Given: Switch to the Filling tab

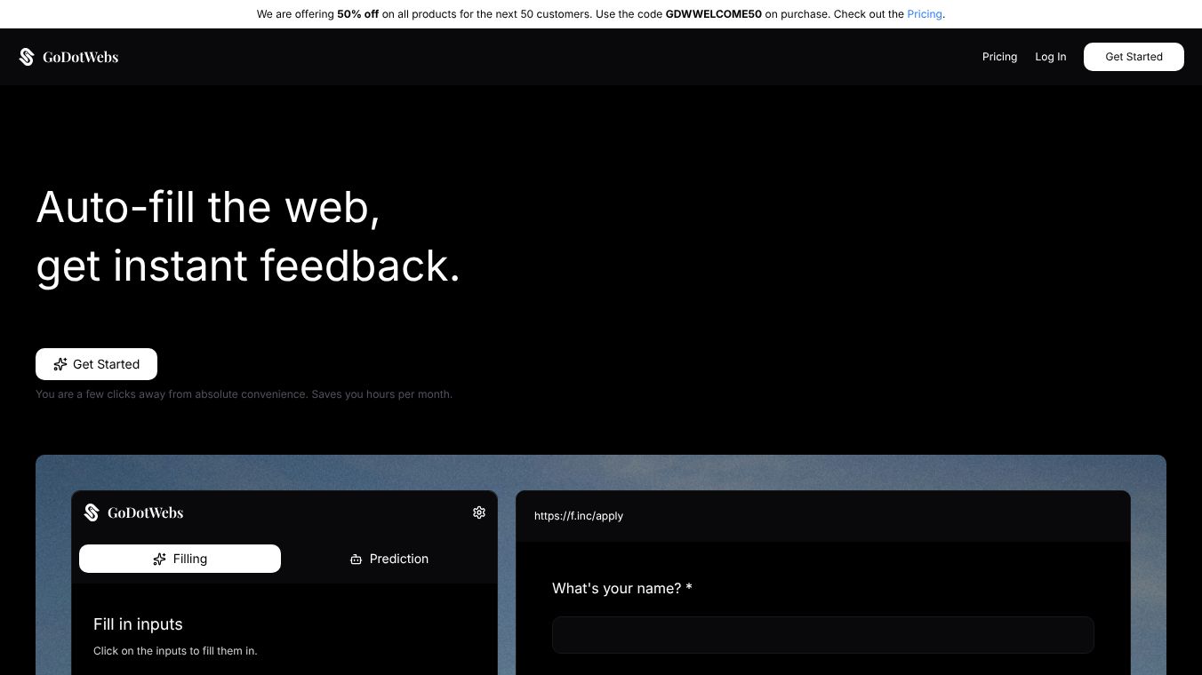Looking at the screenshot, I should 180,559.
